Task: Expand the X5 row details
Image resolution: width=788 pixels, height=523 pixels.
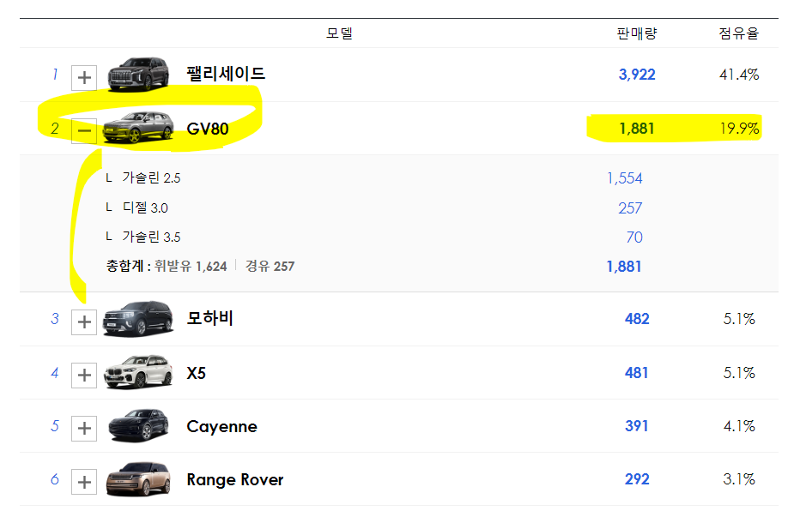Action: [x=84, y=375]
